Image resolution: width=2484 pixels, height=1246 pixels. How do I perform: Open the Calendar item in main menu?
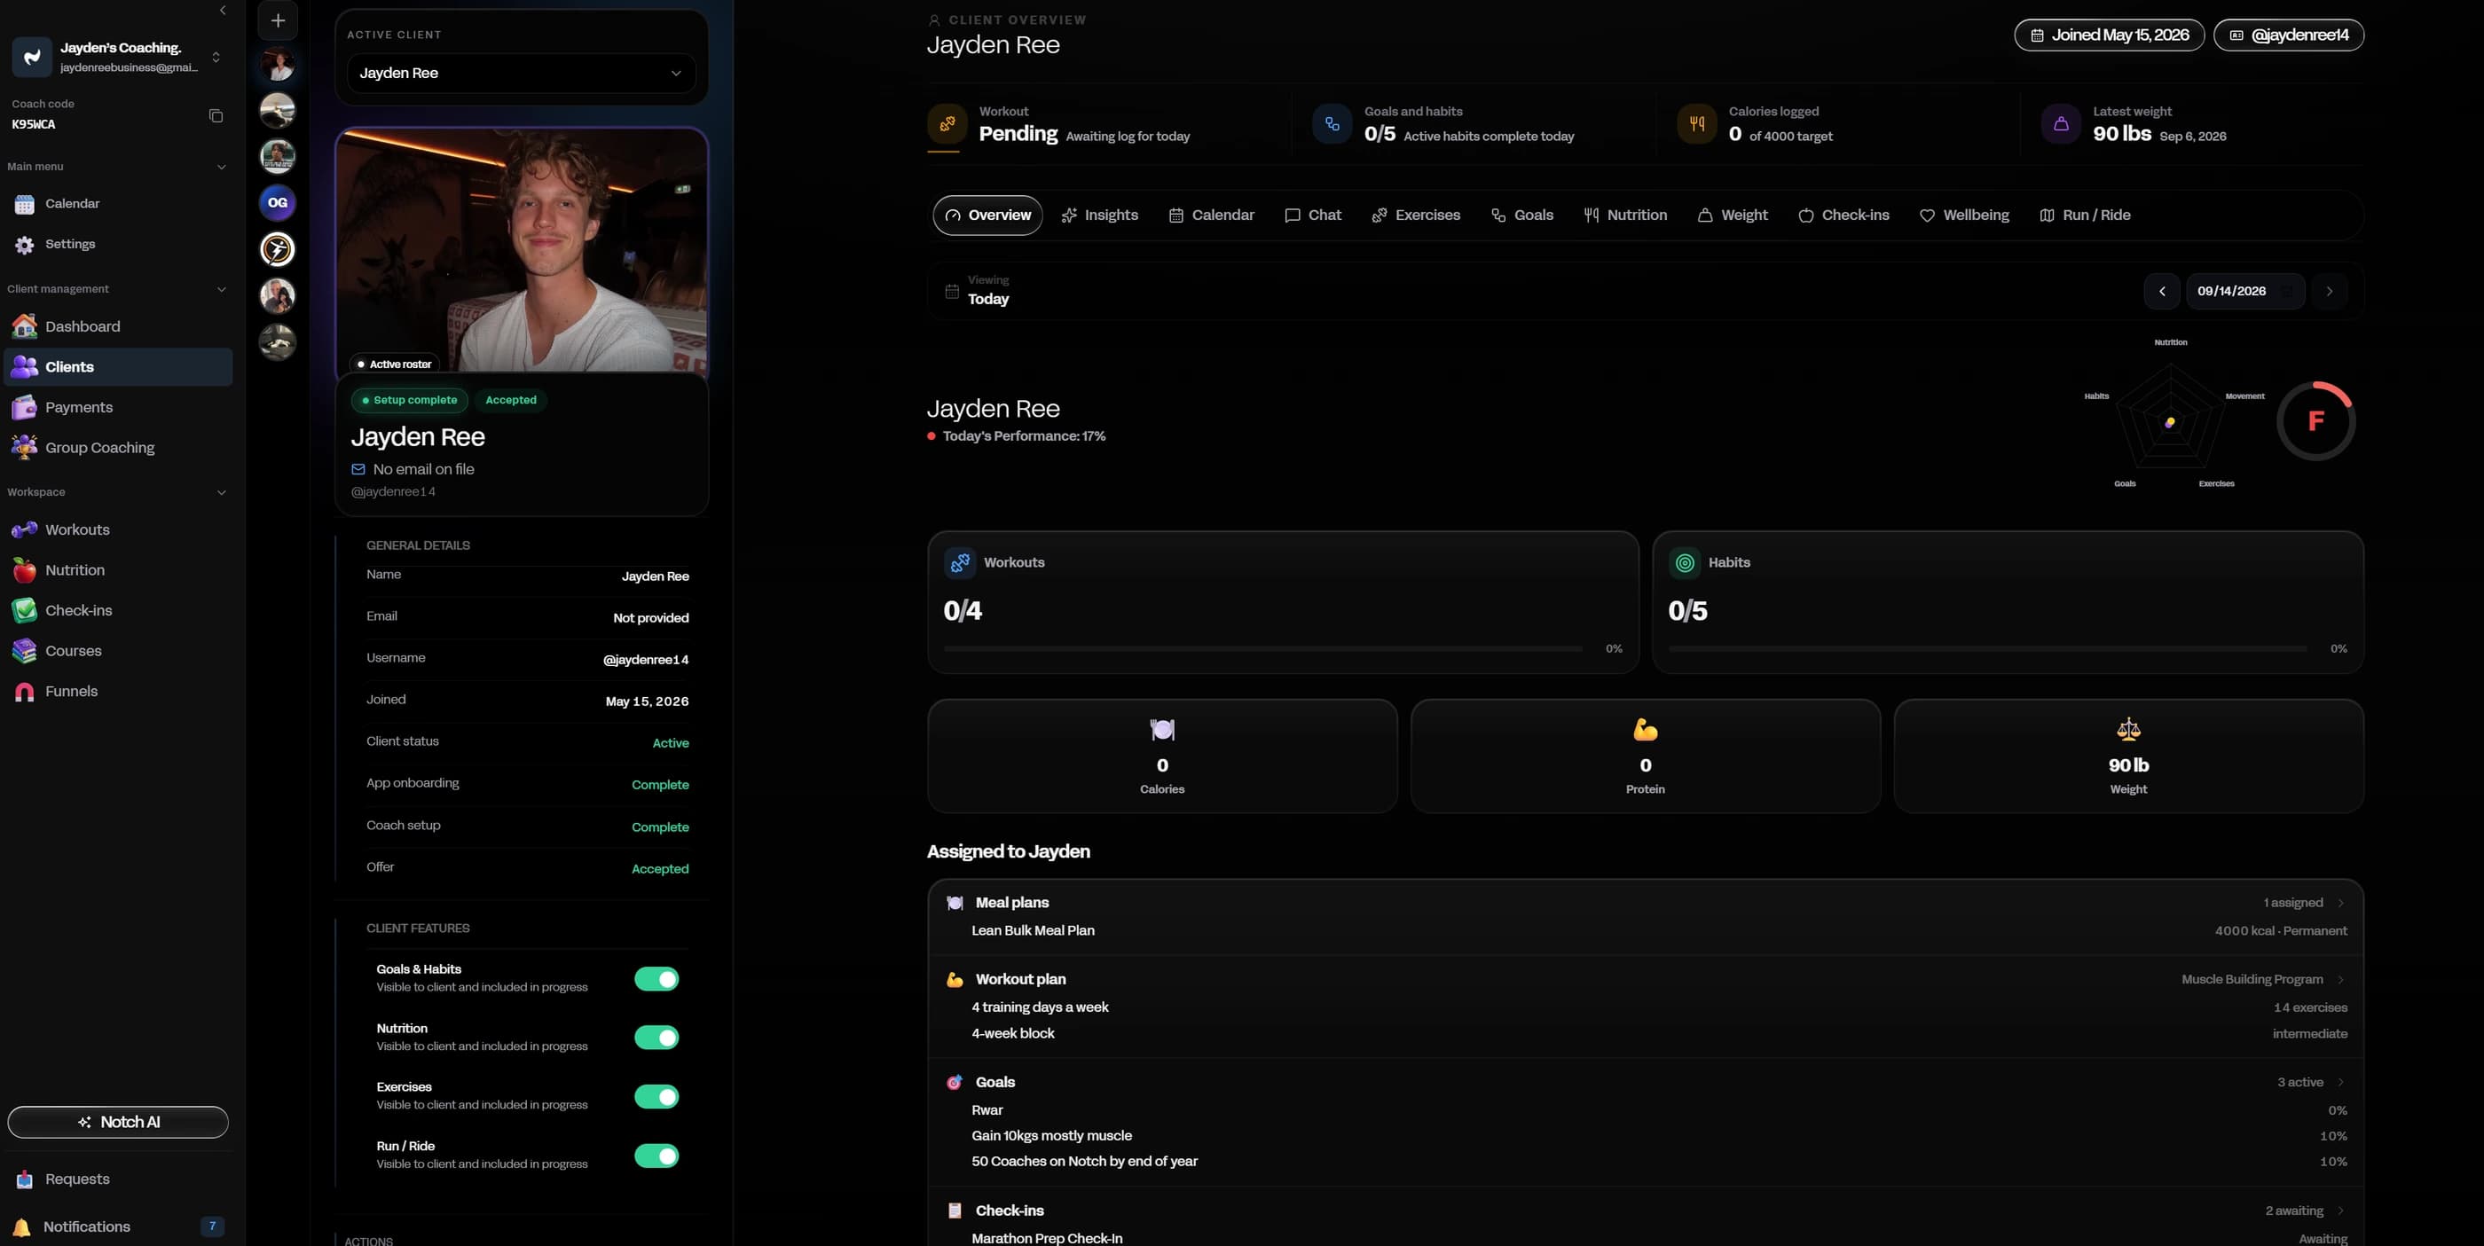coord(118,204)
